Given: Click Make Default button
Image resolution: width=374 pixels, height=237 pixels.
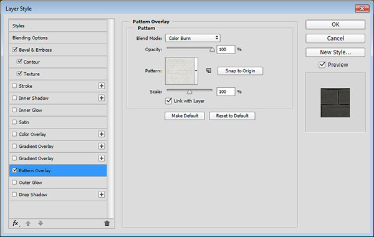Looking at the screenshot, I should 185,116.
